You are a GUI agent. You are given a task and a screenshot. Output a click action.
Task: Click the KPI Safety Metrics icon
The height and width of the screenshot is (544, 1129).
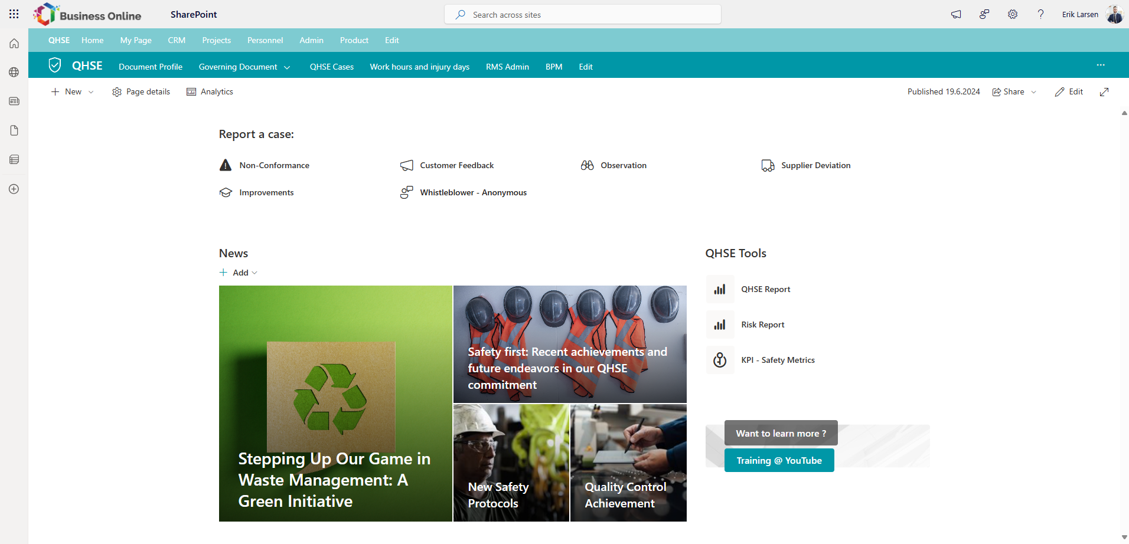click(x=720, y=360)
